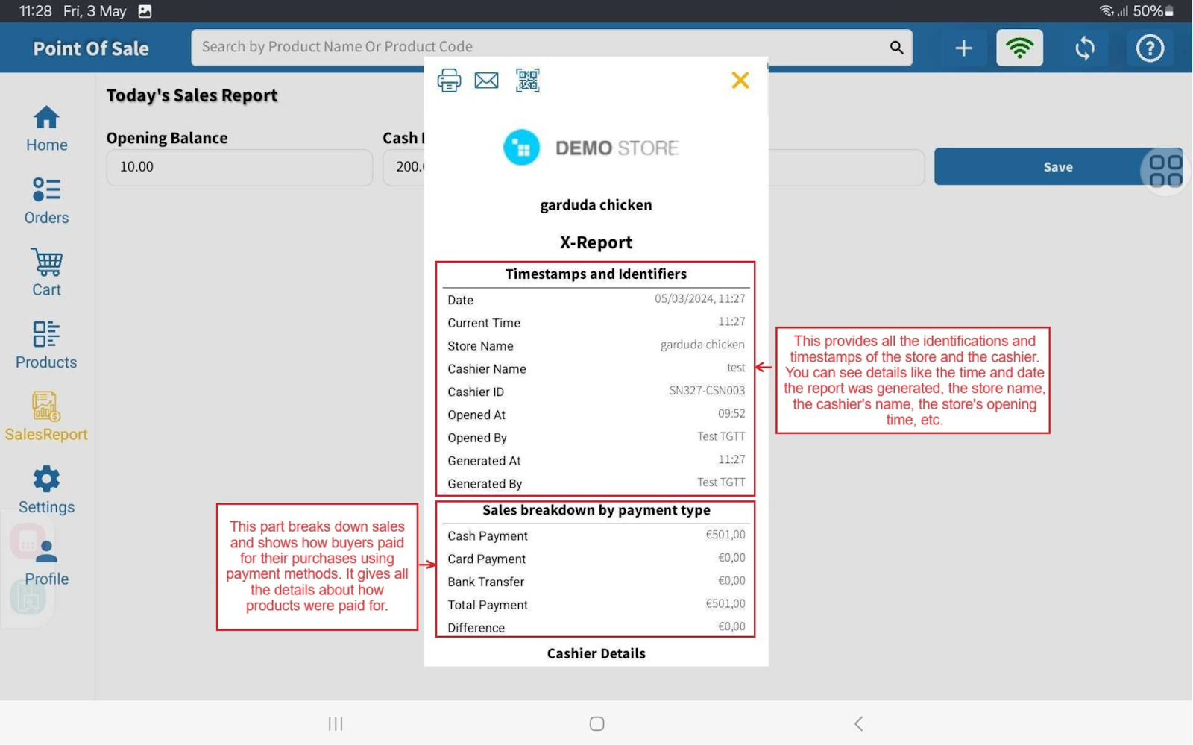Navigate to Products list
Screen dimensions: 1193x745
[x=46, y=345]
